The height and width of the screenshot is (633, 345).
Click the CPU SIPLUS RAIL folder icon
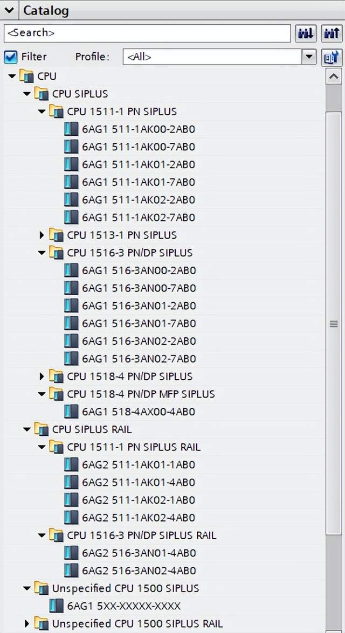pyautogui.click(x=41, y=429)
